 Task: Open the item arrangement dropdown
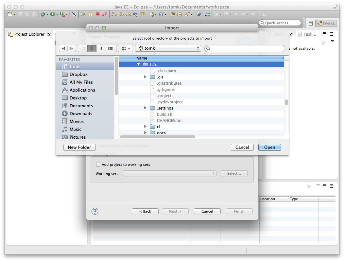pyautogui.click(x=125, y=48)
